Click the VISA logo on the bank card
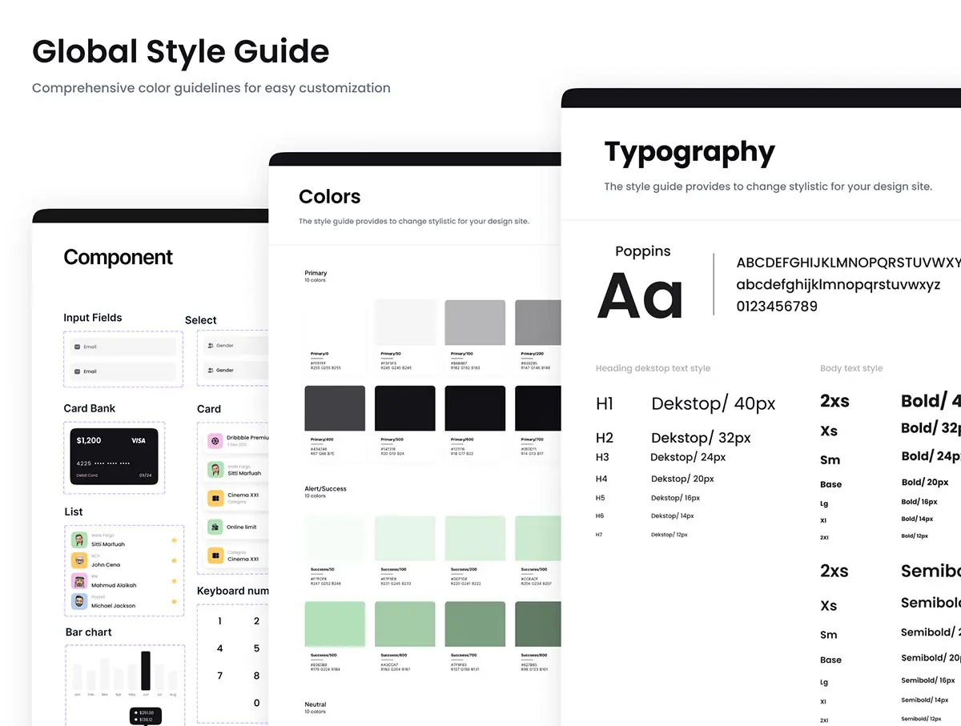Viewport: 961px width, 726px height. (x=138, y=440)
